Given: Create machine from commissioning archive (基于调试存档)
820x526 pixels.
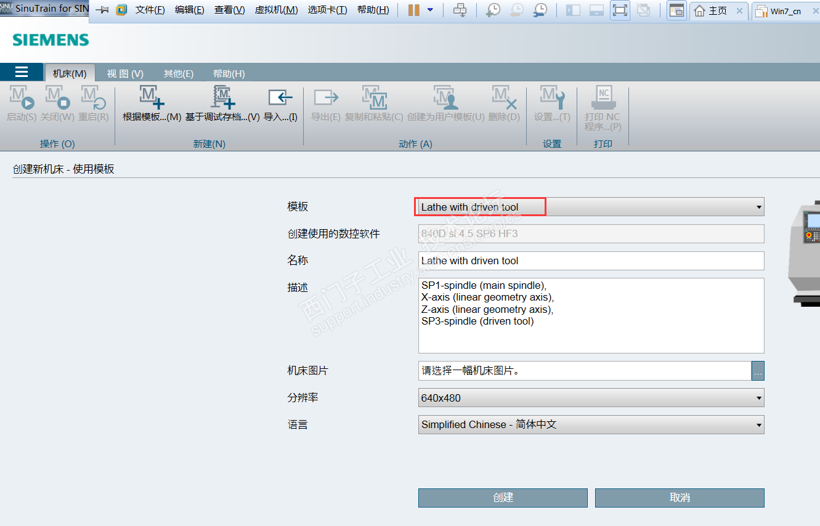Looking at the screenshot, I should pos(223,97).
